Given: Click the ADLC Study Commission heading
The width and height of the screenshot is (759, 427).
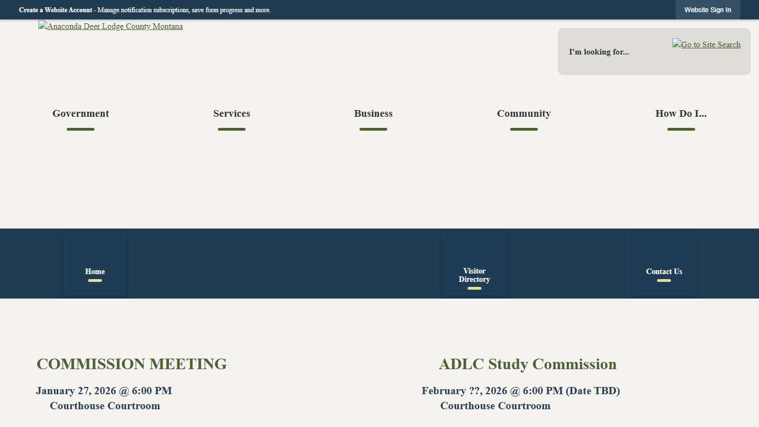Looking at the screenshot, I should (527, 364).
